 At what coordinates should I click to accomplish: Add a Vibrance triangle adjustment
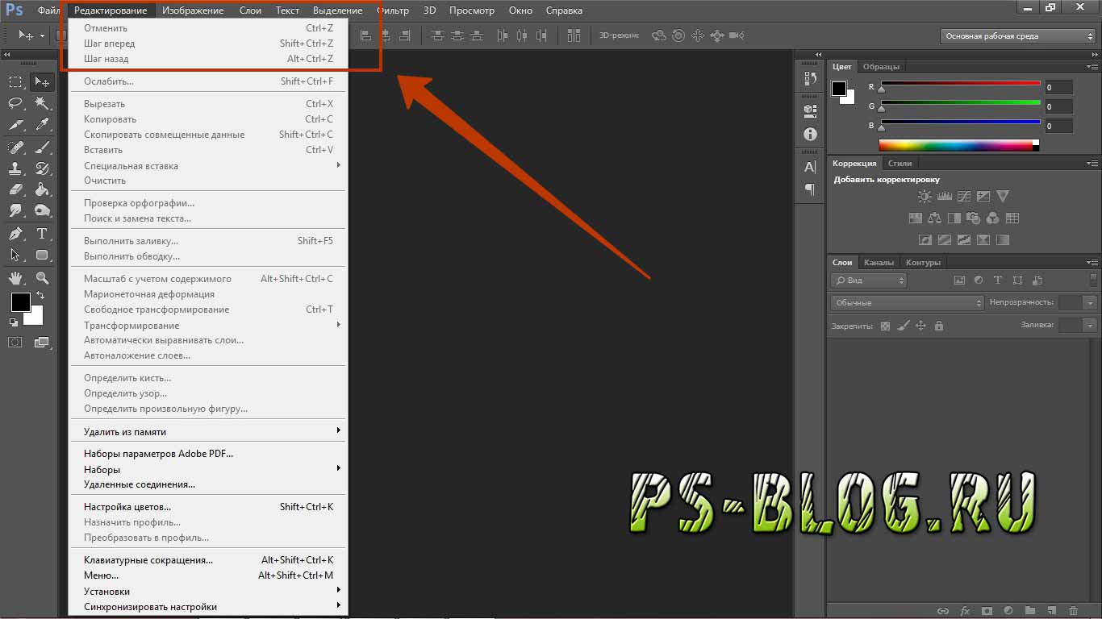(x=1002, y=197)
